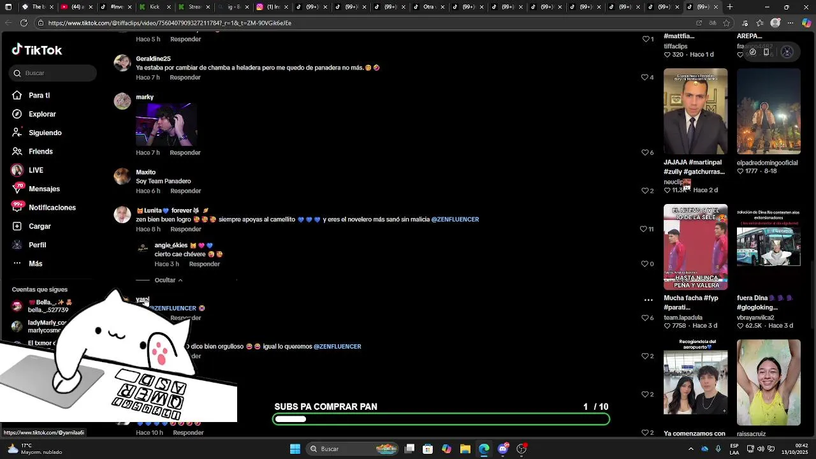
Task: Show hidden system tray icons chevron
Action: tap(690, 449)
